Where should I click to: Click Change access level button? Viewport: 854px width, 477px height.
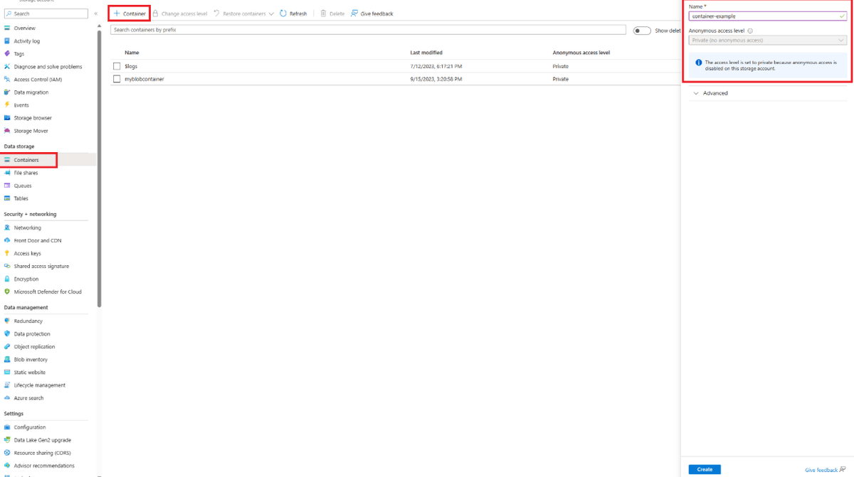coord(180,14)
